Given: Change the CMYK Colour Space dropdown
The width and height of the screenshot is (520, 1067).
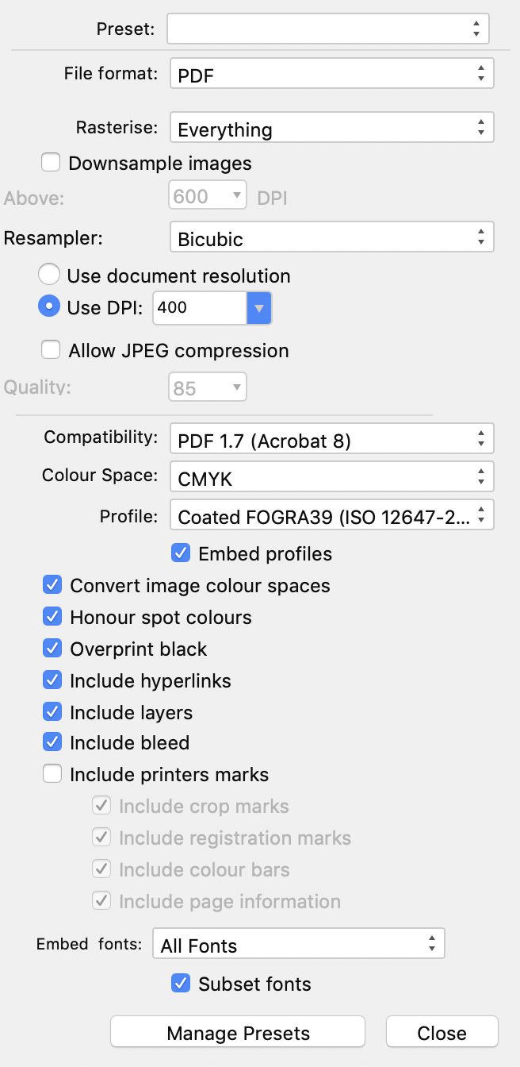Looking at the screenshot, I should [x=331, y=476].
